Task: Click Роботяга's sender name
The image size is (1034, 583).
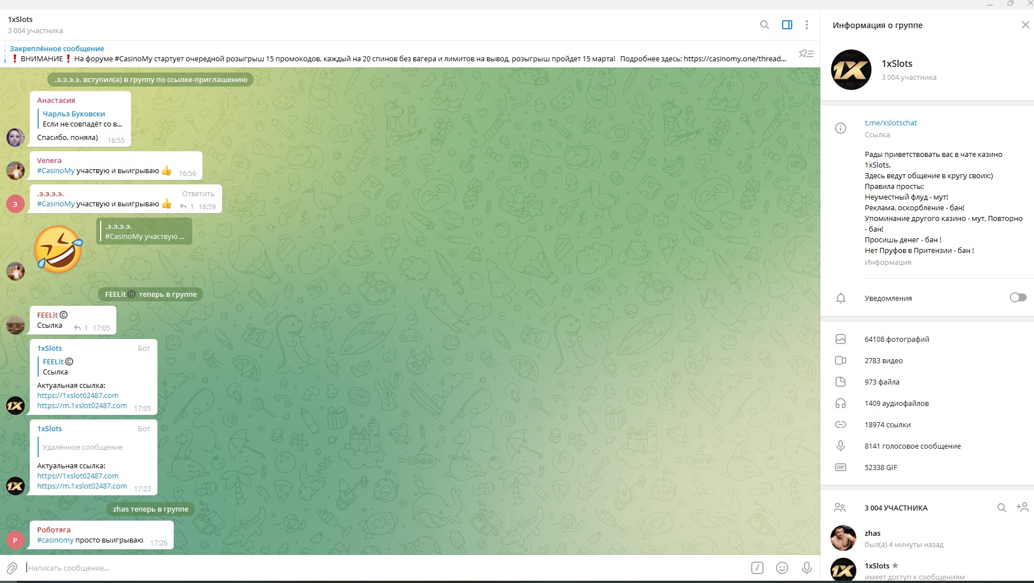Action: click(x=54, y=530)
